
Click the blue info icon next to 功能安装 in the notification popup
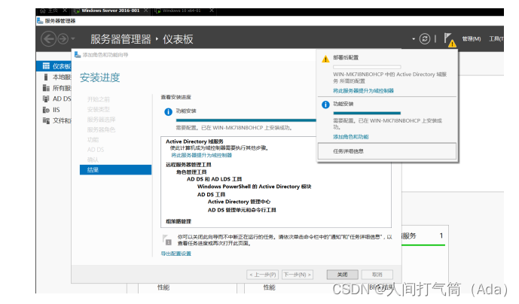point(325,105)
